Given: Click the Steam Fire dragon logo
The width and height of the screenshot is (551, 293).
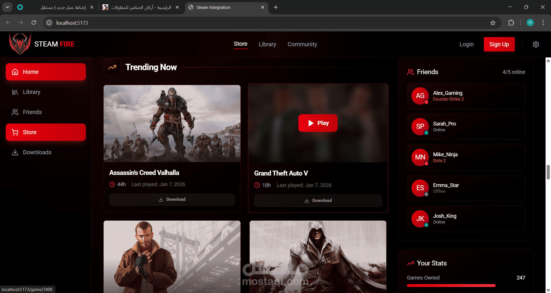Looking at the screenshot, I should click(20, 44).
